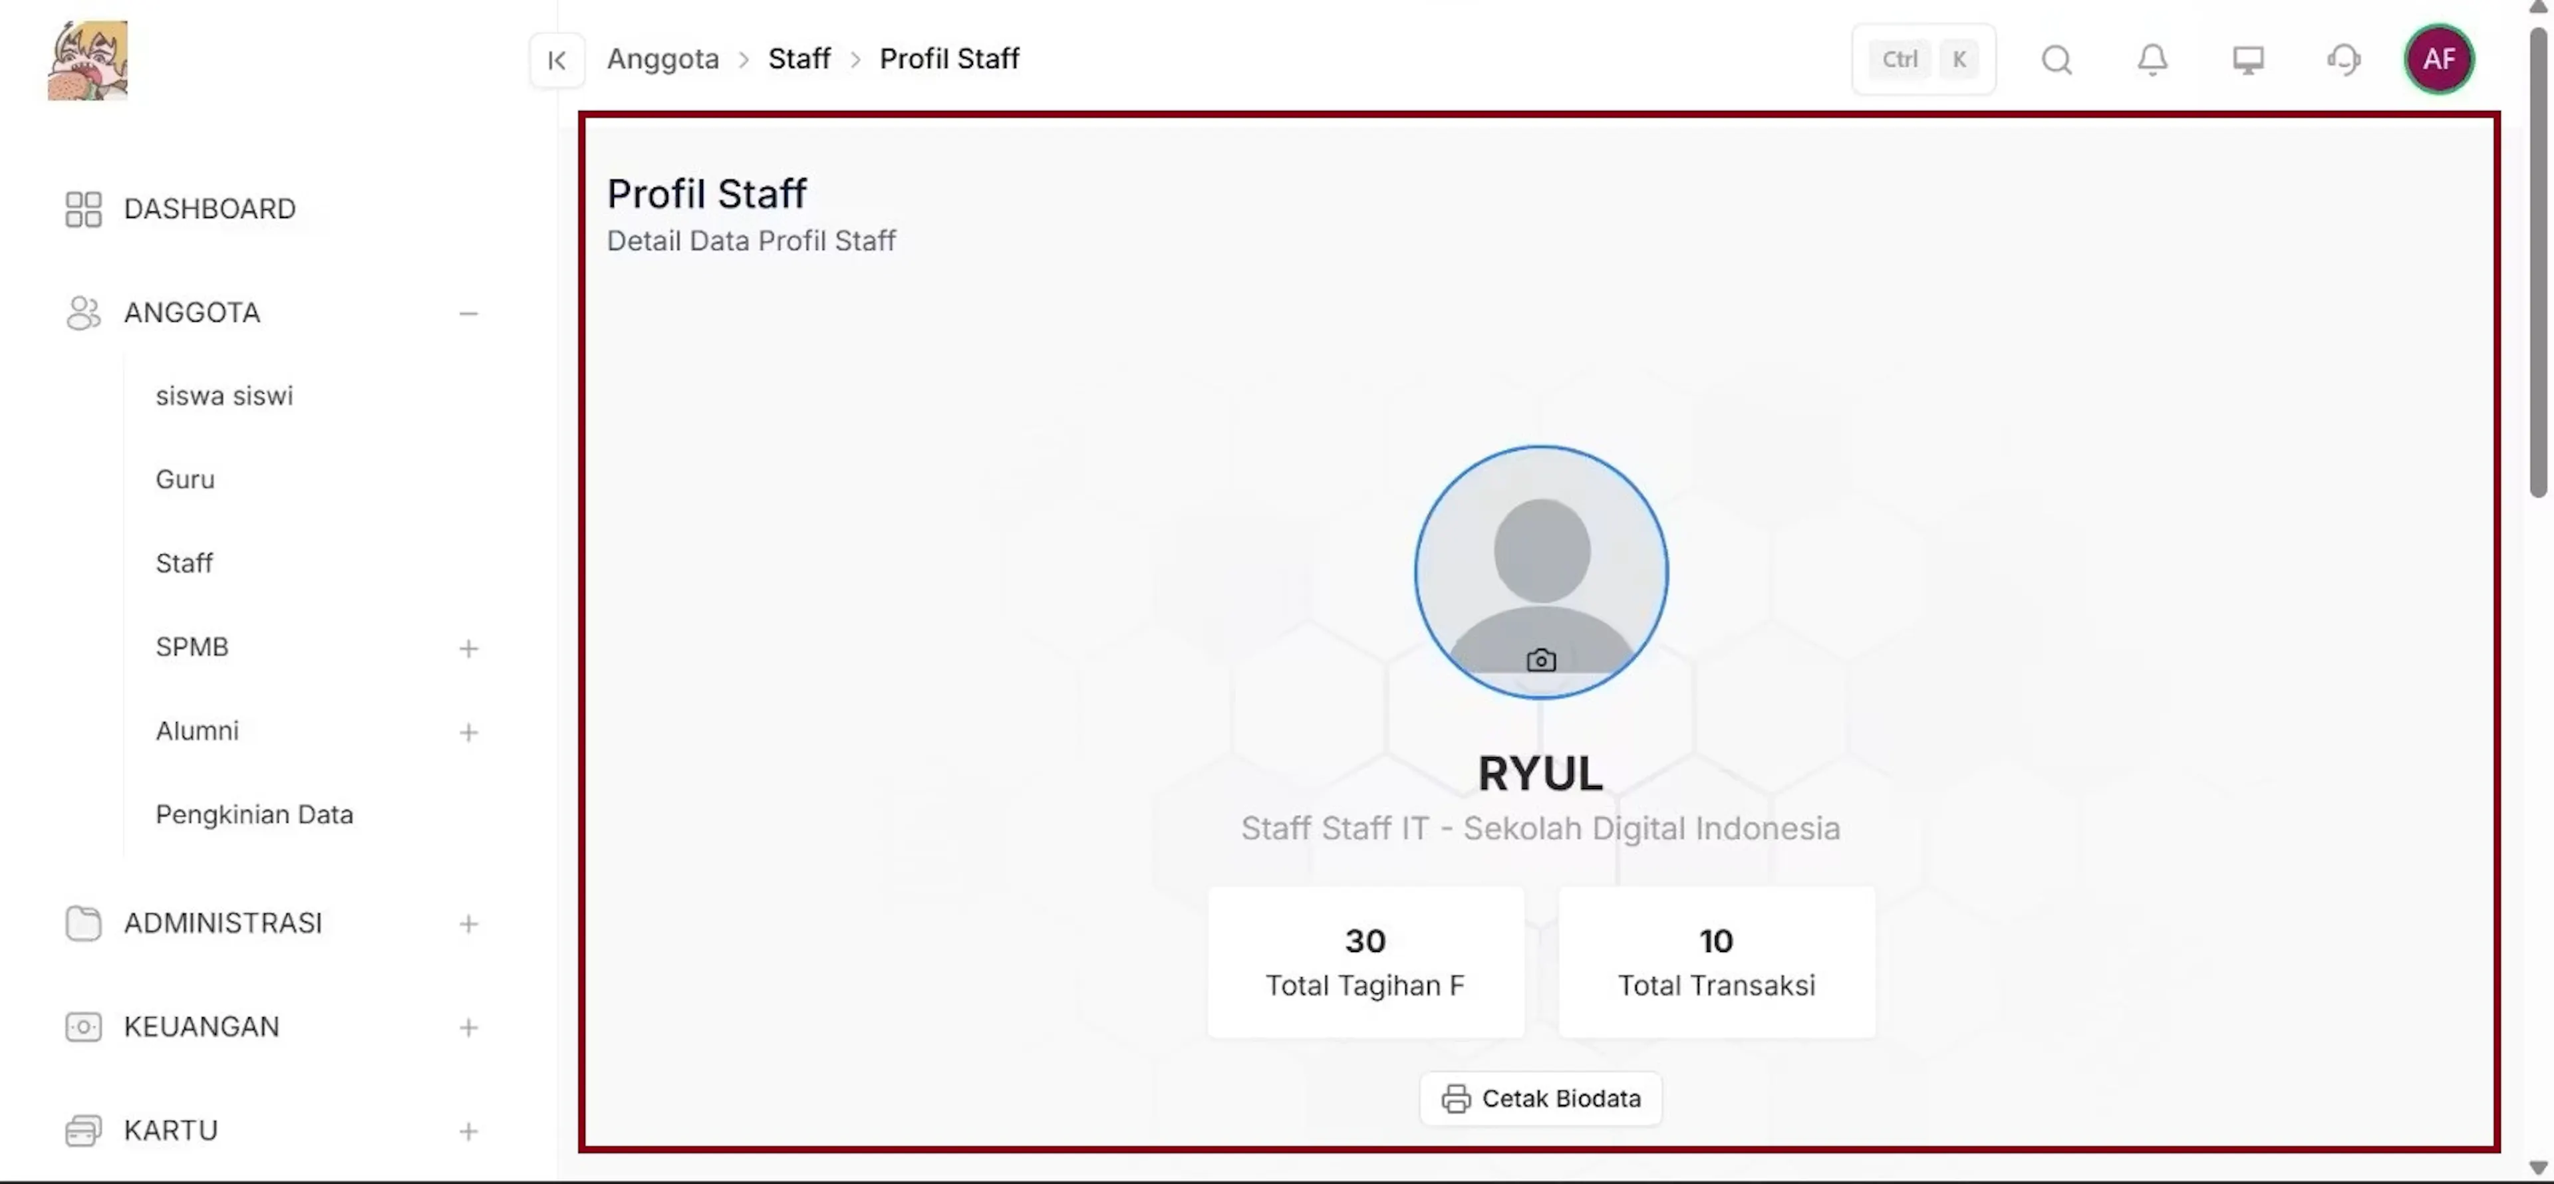Click the Total Tagihan F card
The width and height of the screenshot is (2554, 1184).
pyautogui.click(x=1365, y=962)
